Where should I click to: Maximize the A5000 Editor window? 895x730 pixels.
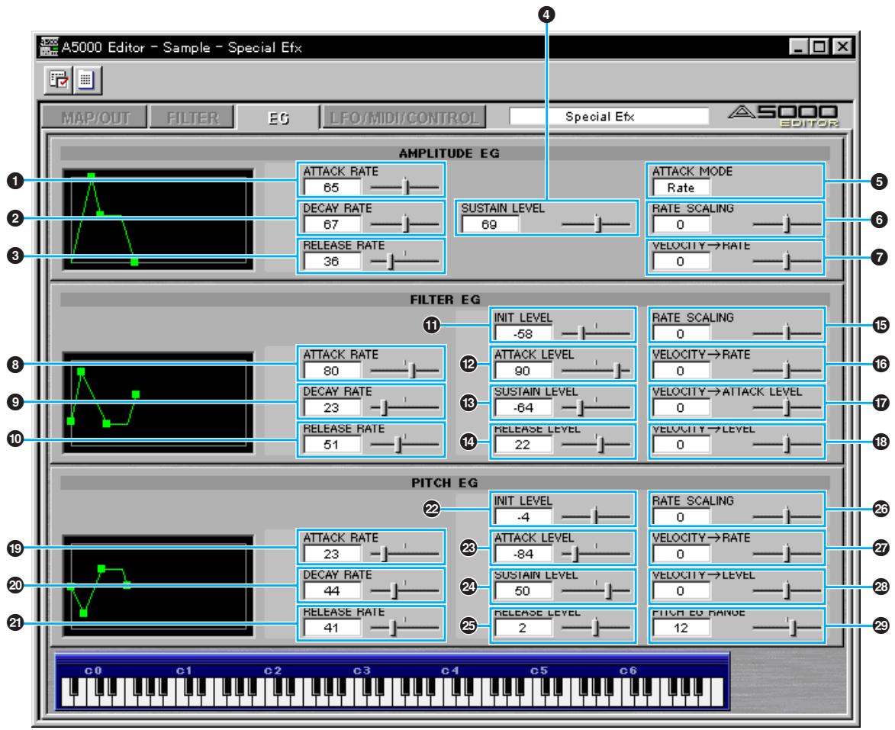point(819,47)
